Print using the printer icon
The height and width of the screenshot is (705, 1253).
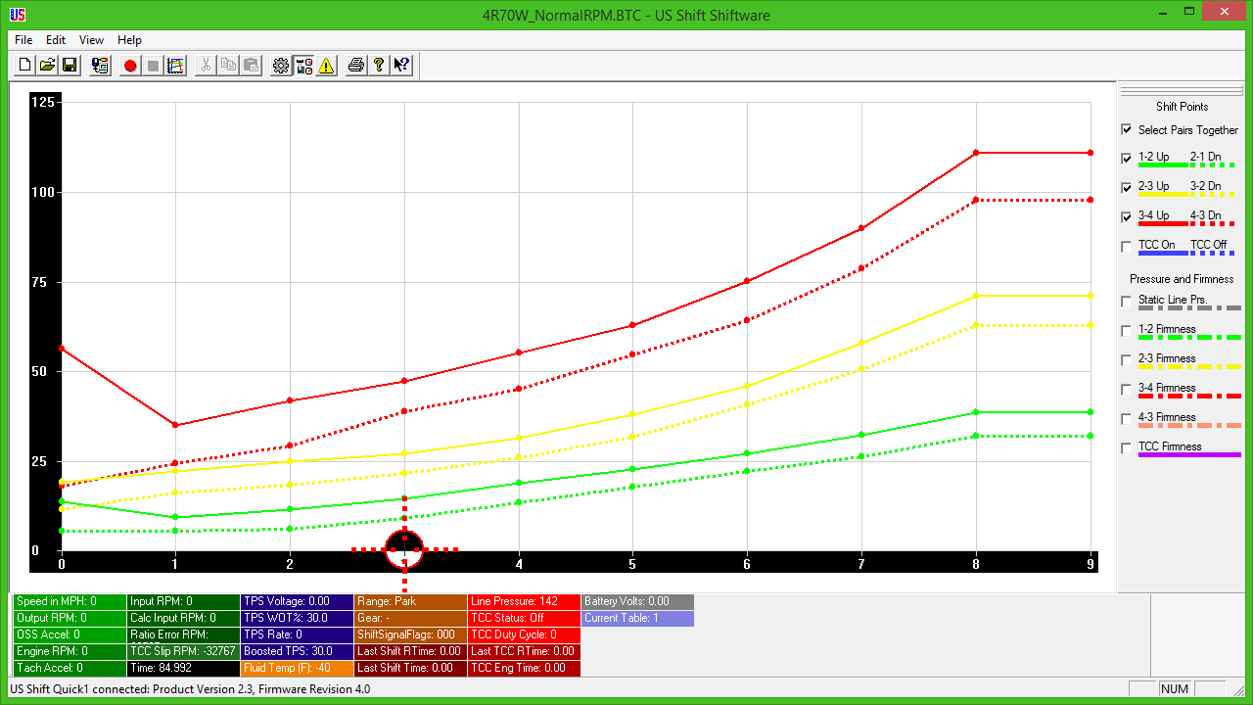tap(356, 66)
